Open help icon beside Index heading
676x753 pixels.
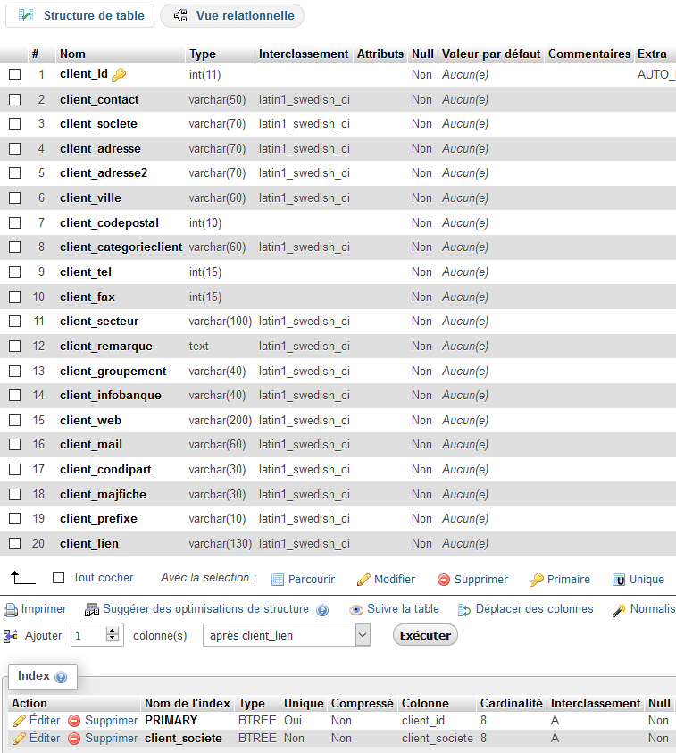[61, 678]
